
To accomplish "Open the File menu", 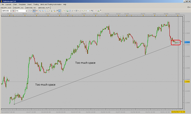I will (x=3, y=4).
